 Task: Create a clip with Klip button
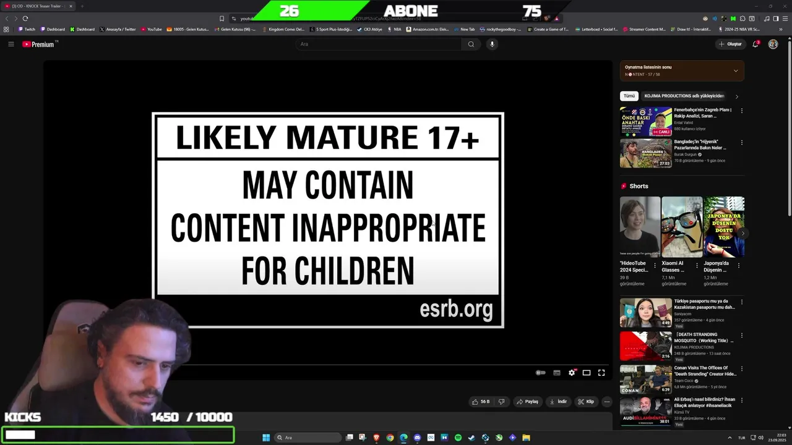[x=587, y=402]
